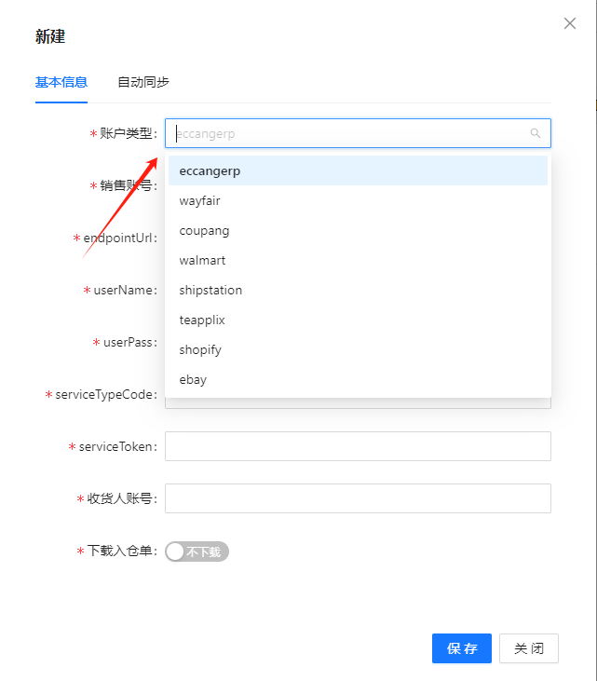Save with the 保存 button
Viewport: 597px width, 681px height.
(x=462, y=648)
